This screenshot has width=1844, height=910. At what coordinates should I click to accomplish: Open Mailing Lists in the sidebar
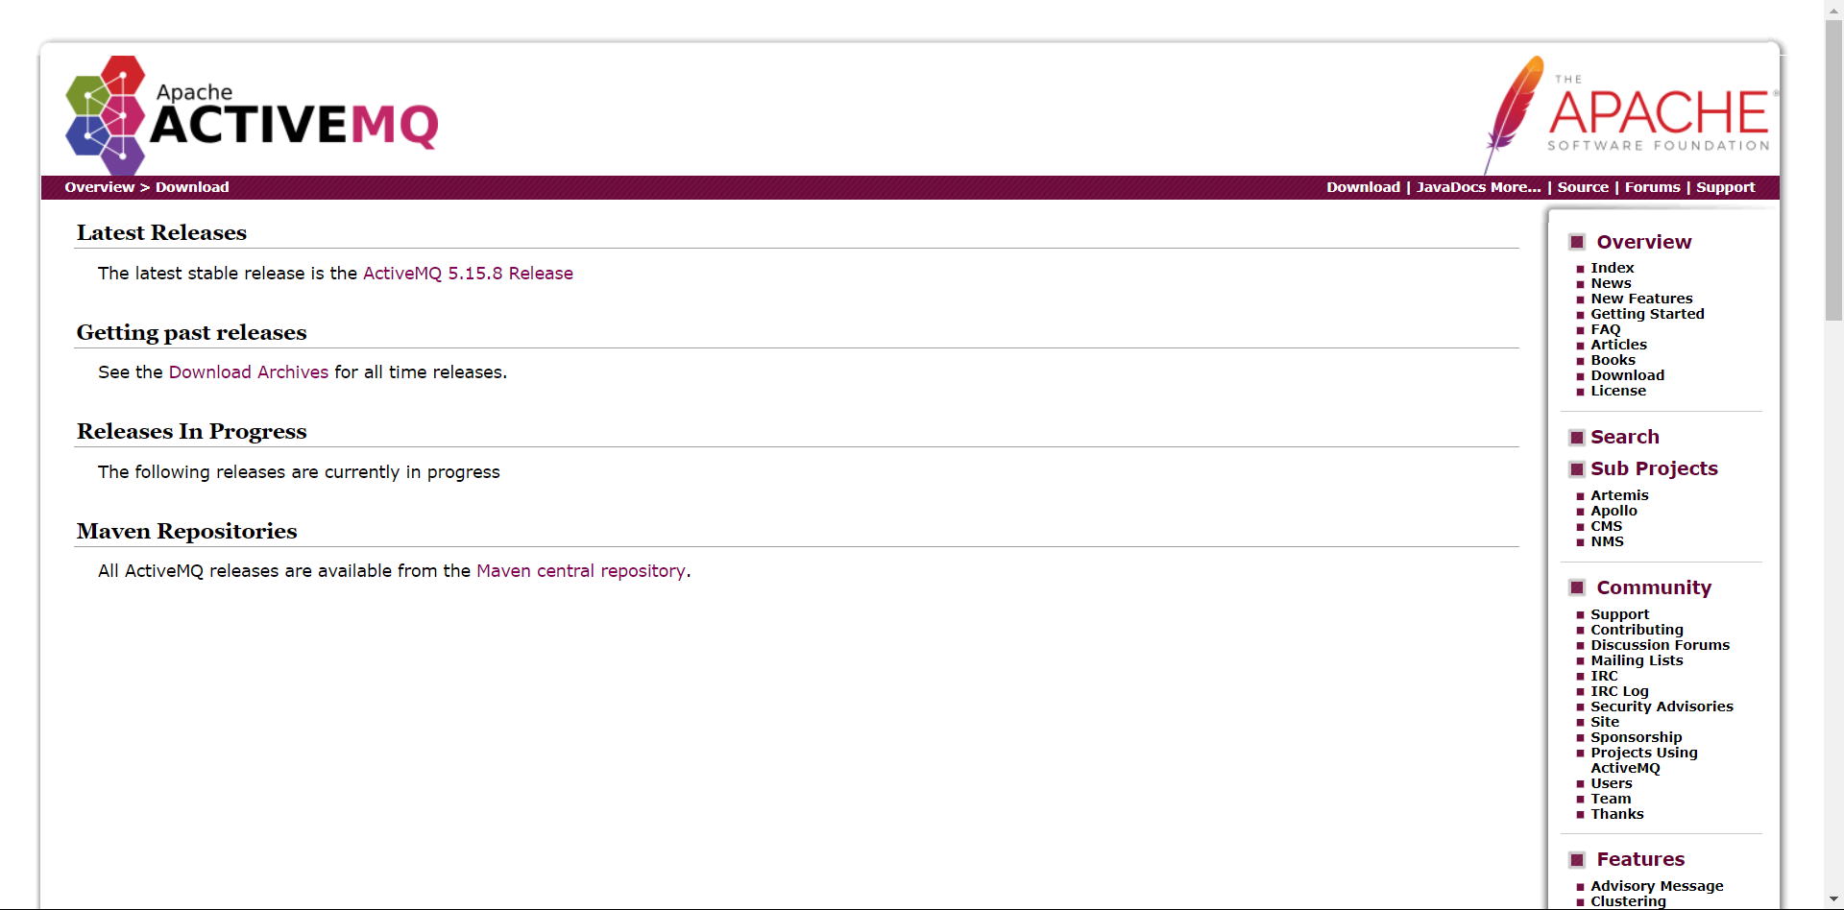click(x=1637, y=660)
